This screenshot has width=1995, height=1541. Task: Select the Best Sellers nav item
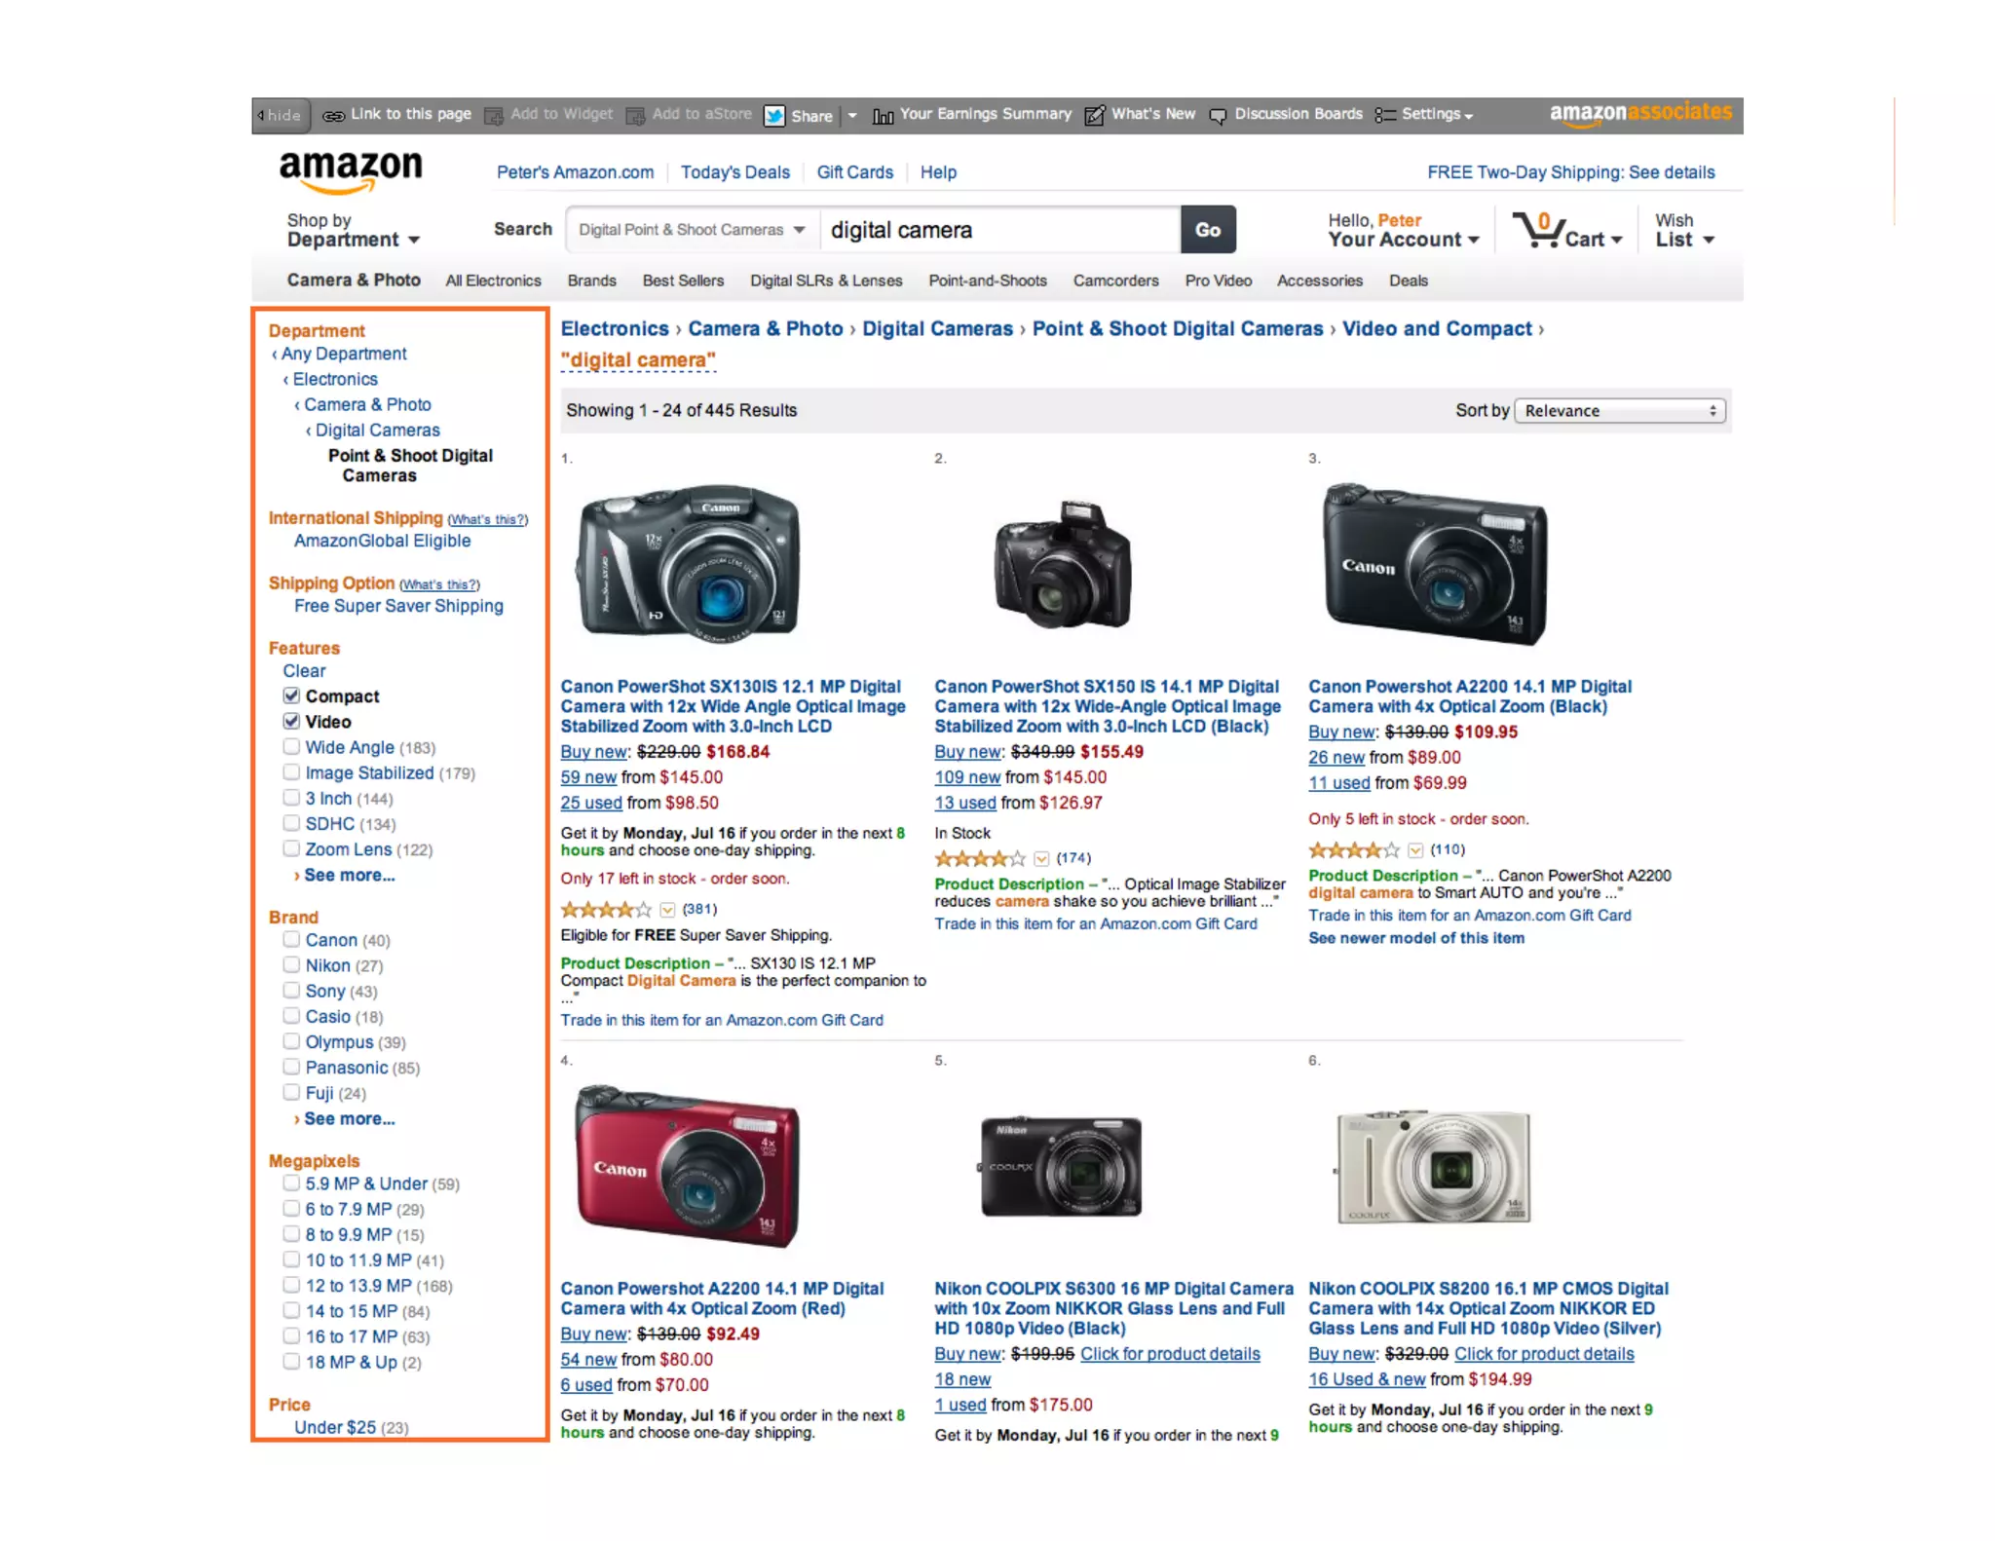click(x=683, y=281)
